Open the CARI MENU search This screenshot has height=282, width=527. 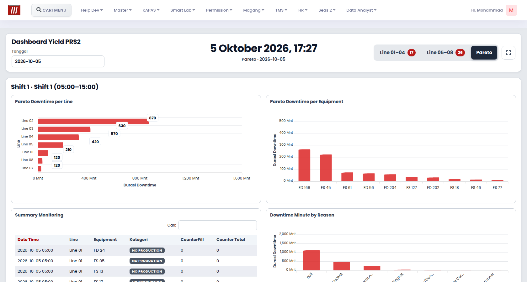tap(51, 10)
